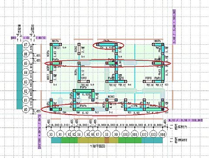The width and height of the screenshot is (209, 158).
Task: Click the Y0 grid axis bubble
Action: click(x=26, y=109)
